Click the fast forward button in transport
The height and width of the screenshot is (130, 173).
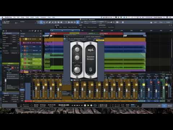pos(77,105)
